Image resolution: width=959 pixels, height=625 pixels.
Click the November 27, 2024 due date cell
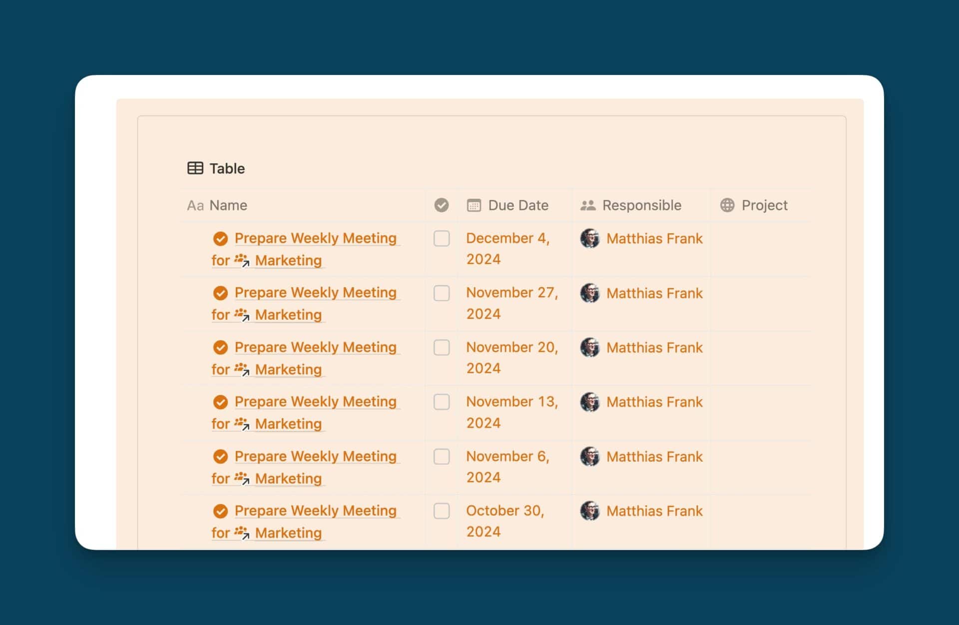511,303
